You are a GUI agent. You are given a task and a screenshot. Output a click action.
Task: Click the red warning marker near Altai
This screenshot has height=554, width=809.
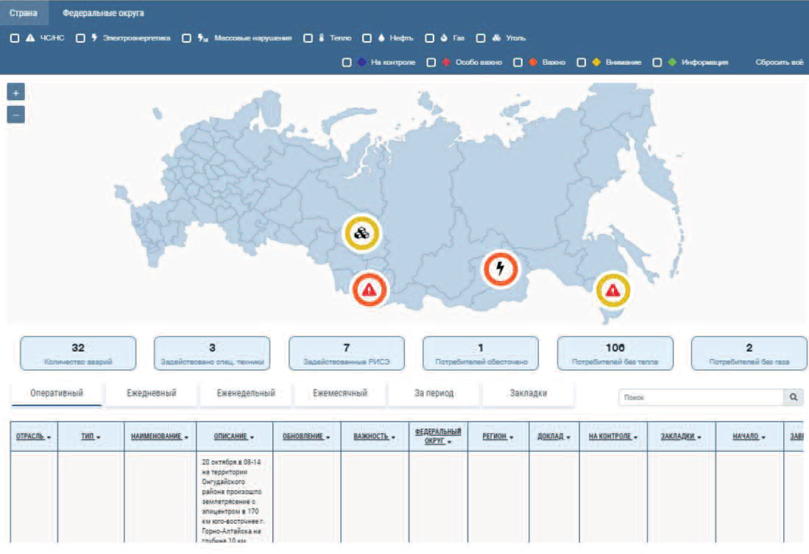click(x=369, y=289)
